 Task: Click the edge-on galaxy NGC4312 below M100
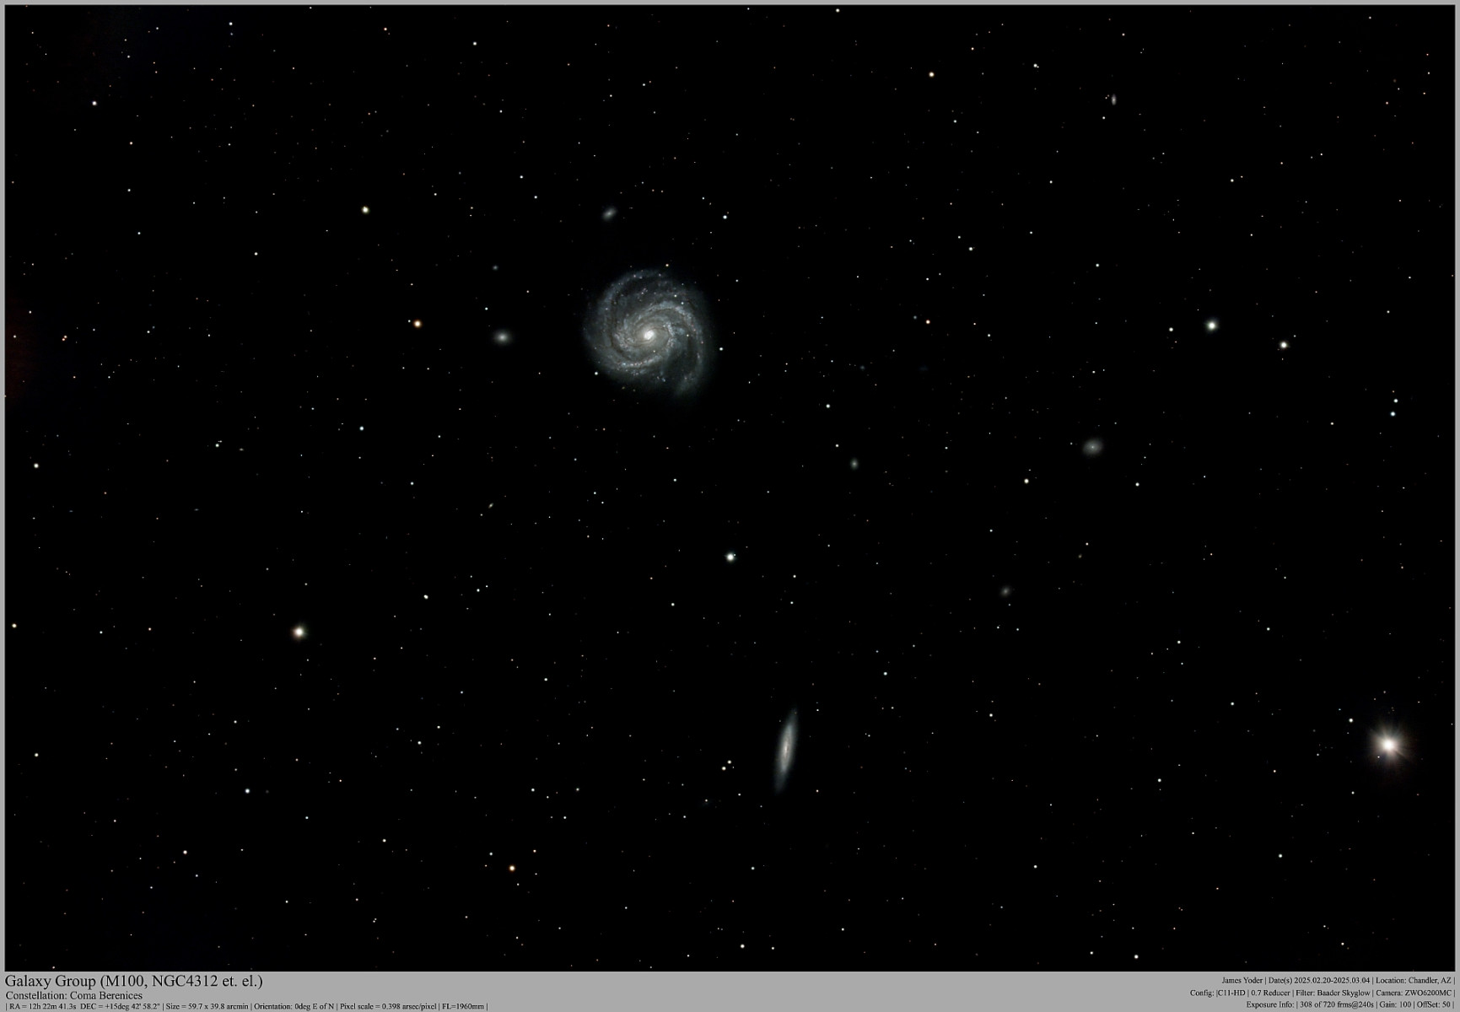click(x=786, y=750)
